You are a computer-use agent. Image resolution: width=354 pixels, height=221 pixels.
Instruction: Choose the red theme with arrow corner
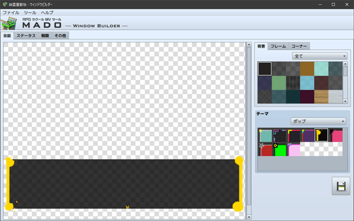pos(265,149)
